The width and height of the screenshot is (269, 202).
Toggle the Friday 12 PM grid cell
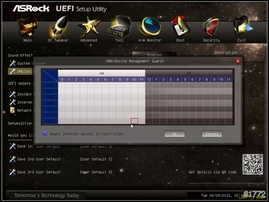(x=149, y=115)
